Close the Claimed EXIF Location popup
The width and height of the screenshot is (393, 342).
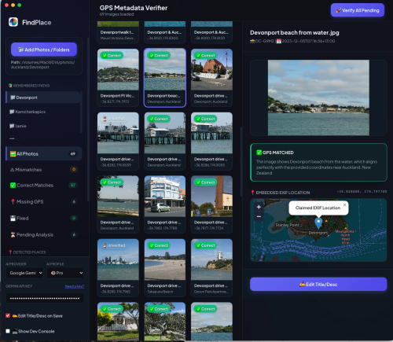point(345,204)
